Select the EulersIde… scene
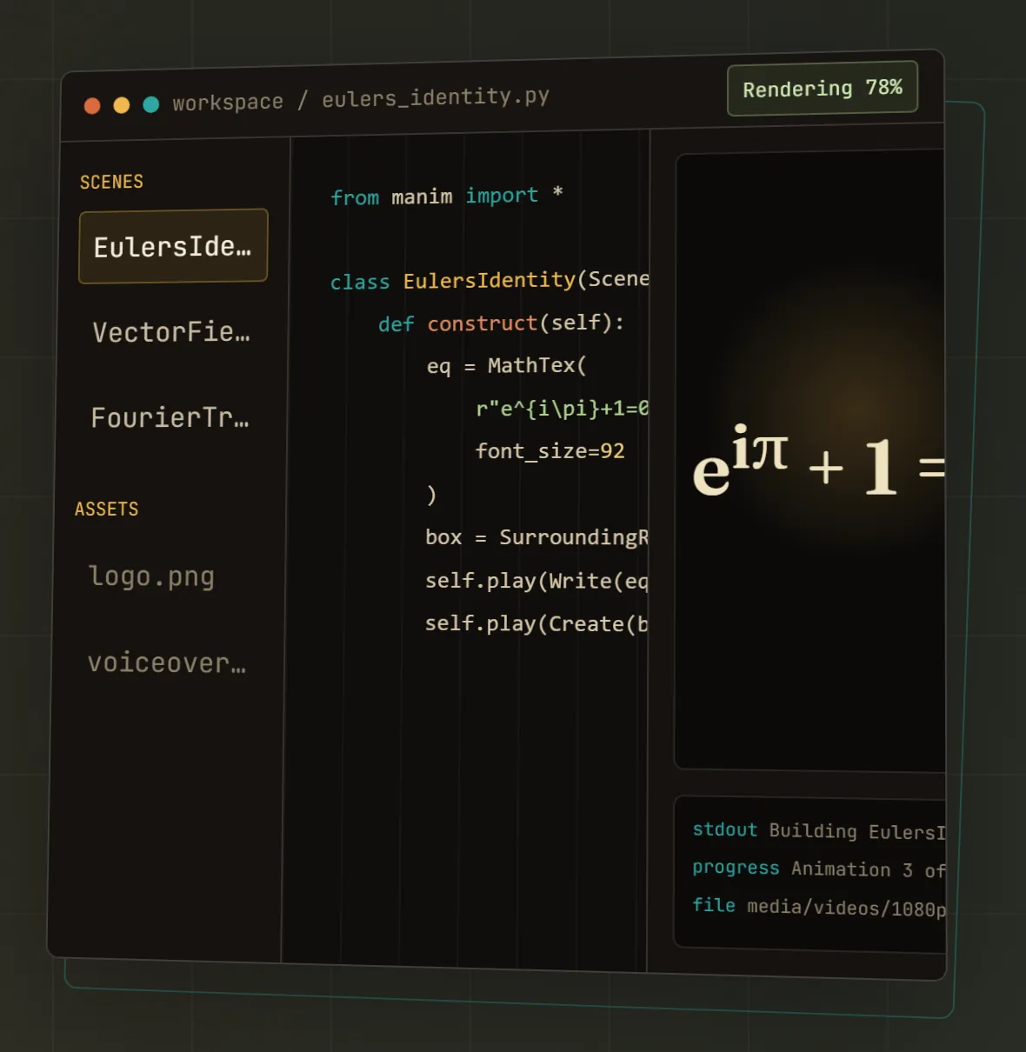The height and width of the screenshot is (1052, 1026). (173, 246)
